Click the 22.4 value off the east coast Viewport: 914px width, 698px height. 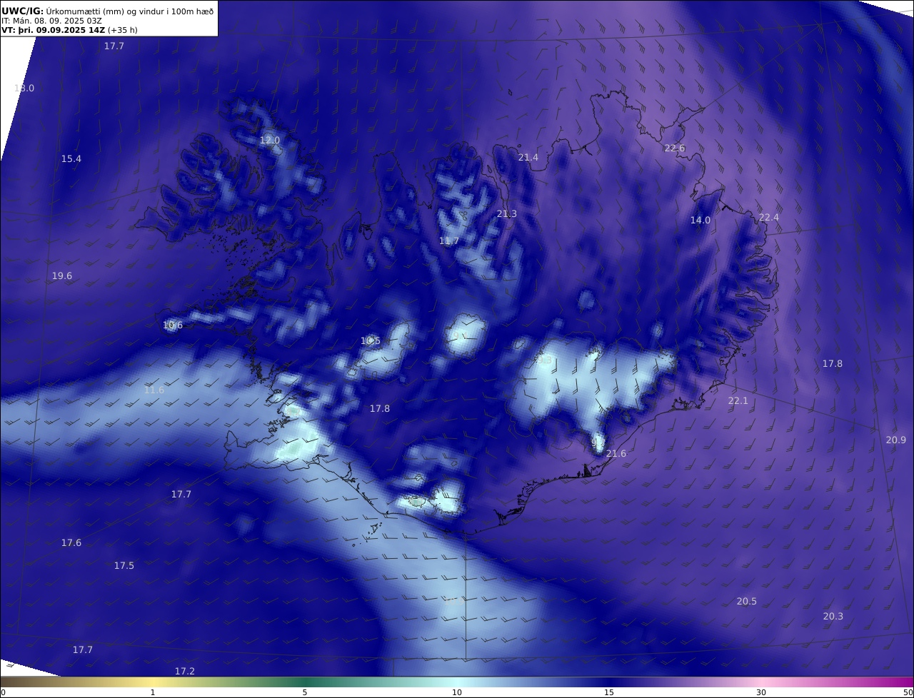coord(769,218)
